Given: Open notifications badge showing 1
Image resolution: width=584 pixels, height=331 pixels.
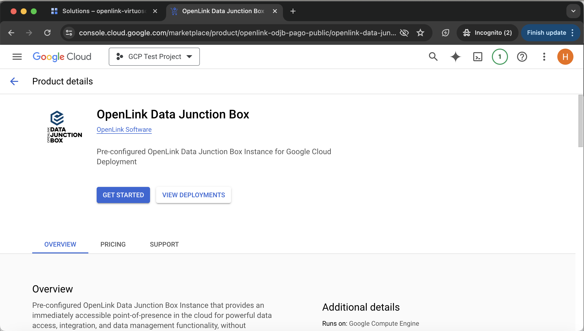Looking at the screenshot, I should click(x=500, y=57).
